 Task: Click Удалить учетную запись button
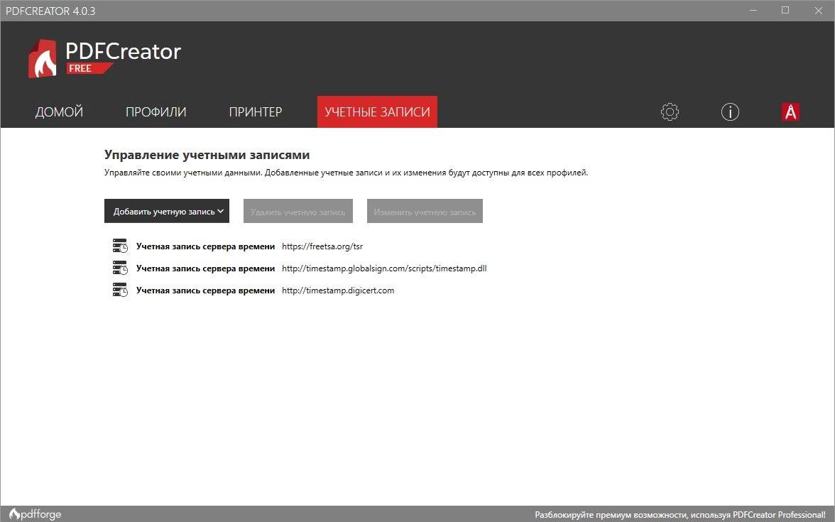coord(298,211)
